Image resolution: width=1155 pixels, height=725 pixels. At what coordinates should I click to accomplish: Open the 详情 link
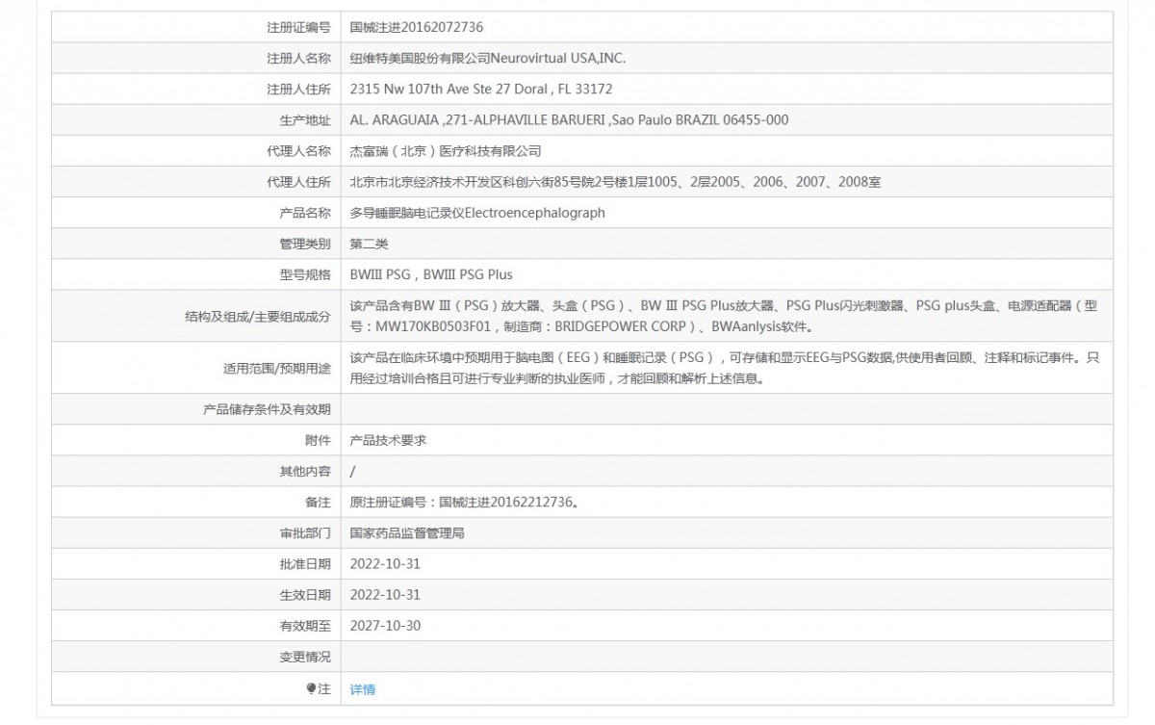(x=363, y=688)
